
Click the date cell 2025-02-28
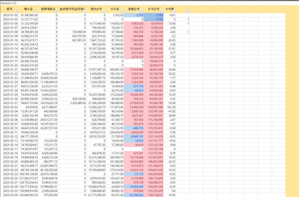[9, 187]
